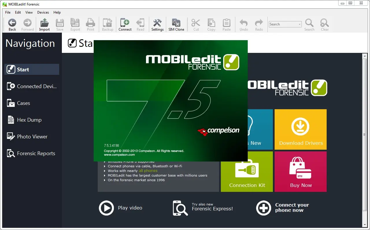Click the Play video button
The image size is (370, 230).
(x=121, y=208)
